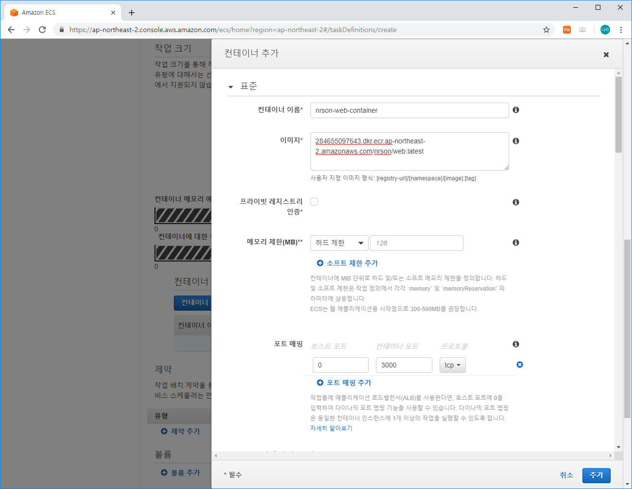This screenshot has height=489, width=632.
Task: Open a new browser tab
Action: (132, 13)
